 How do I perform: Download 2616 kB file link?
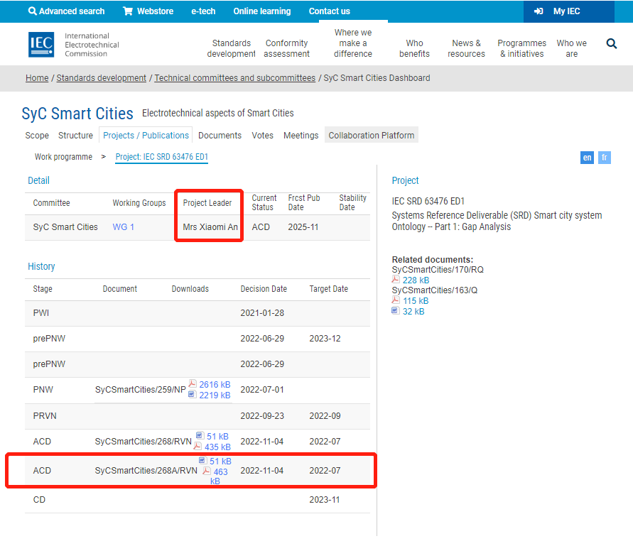[215, 385]
